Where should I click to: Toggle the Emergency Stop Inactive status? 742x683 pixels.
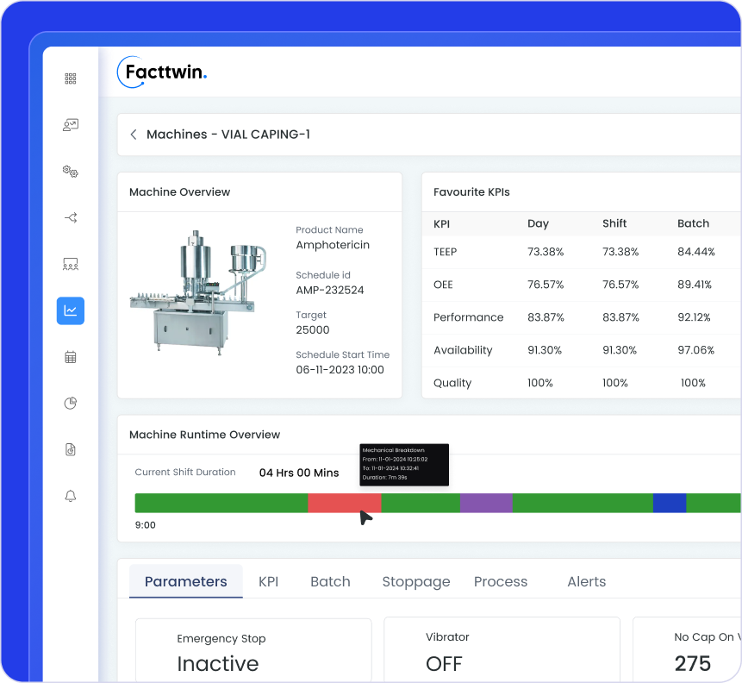pos(218,664)
